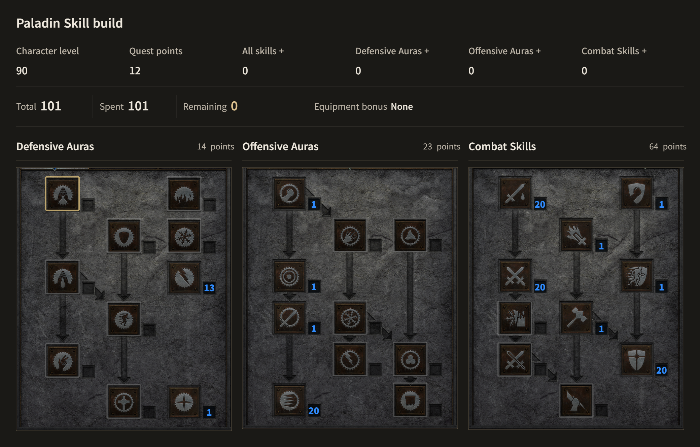Select the Holy Fire aura icon
The height and width of the screenshot is (447, 700).
(x=350, y=235)
